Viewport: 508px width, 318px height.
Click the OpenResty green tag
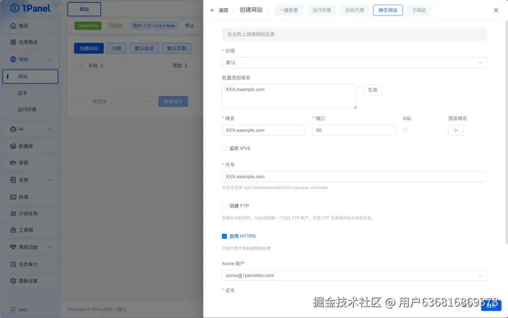(88, 26)
